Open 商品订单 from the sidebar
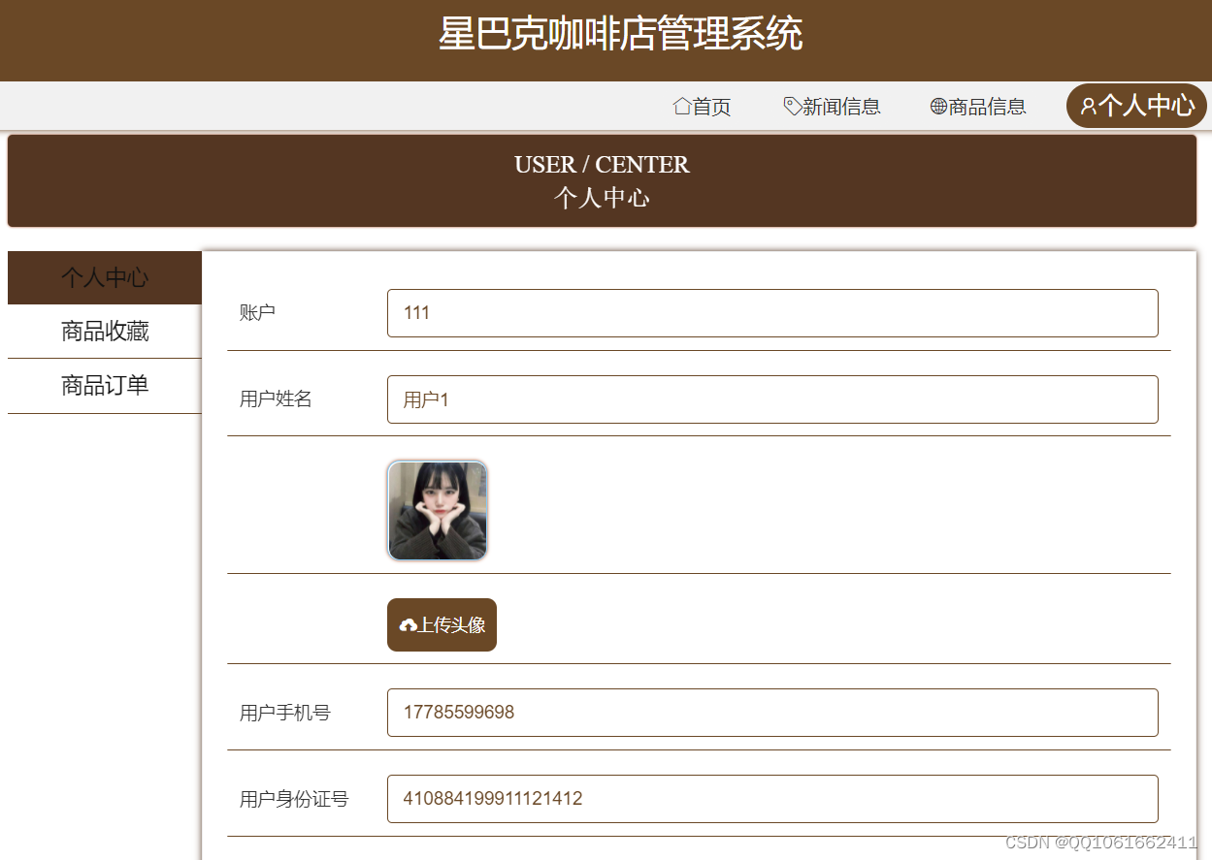 [105, 386]
